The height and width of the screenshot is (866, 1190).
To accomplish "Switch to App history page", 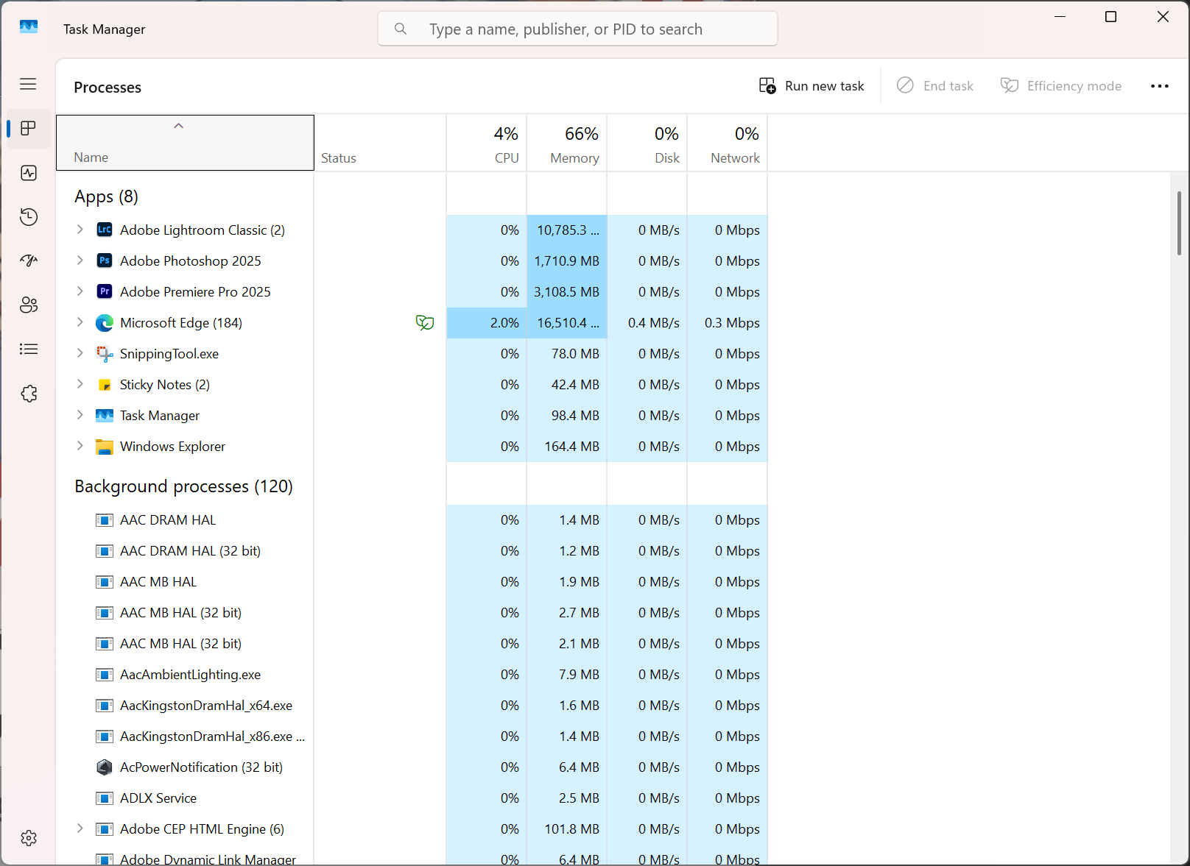I will point(29,217).
